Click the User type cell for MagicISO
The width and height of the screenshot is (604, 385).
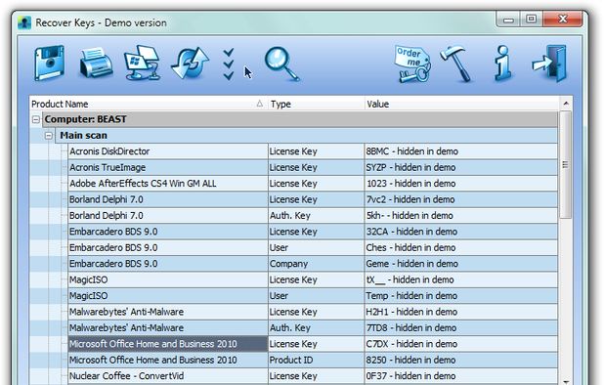click(x=316, y=296)
